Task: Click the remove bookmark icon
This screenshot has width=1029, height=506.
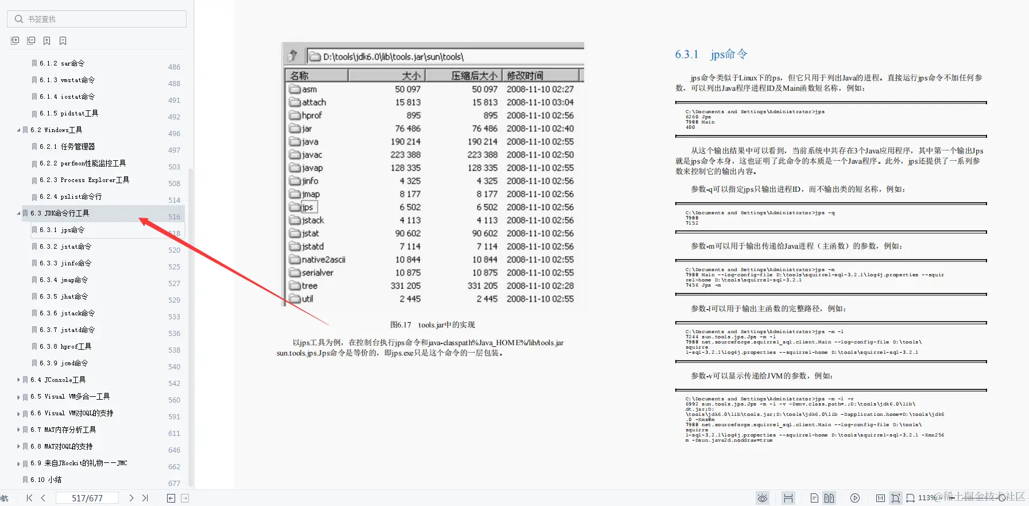Action: pos(63,41)
